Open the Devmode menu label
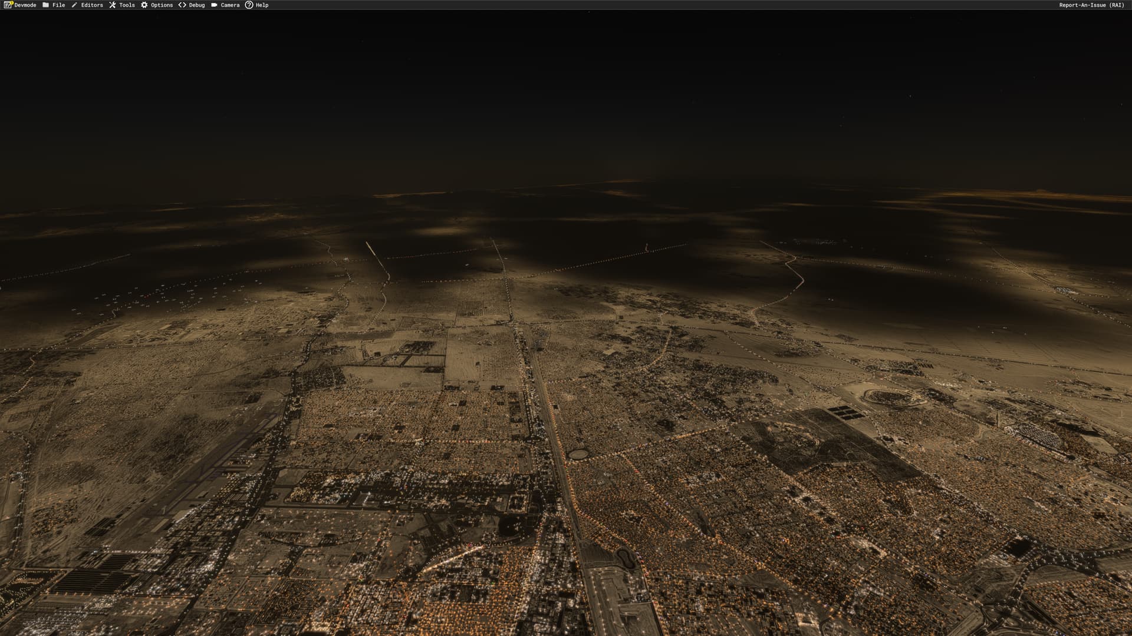The width and height of the screenshot is (1132, 636). point(25,5)
